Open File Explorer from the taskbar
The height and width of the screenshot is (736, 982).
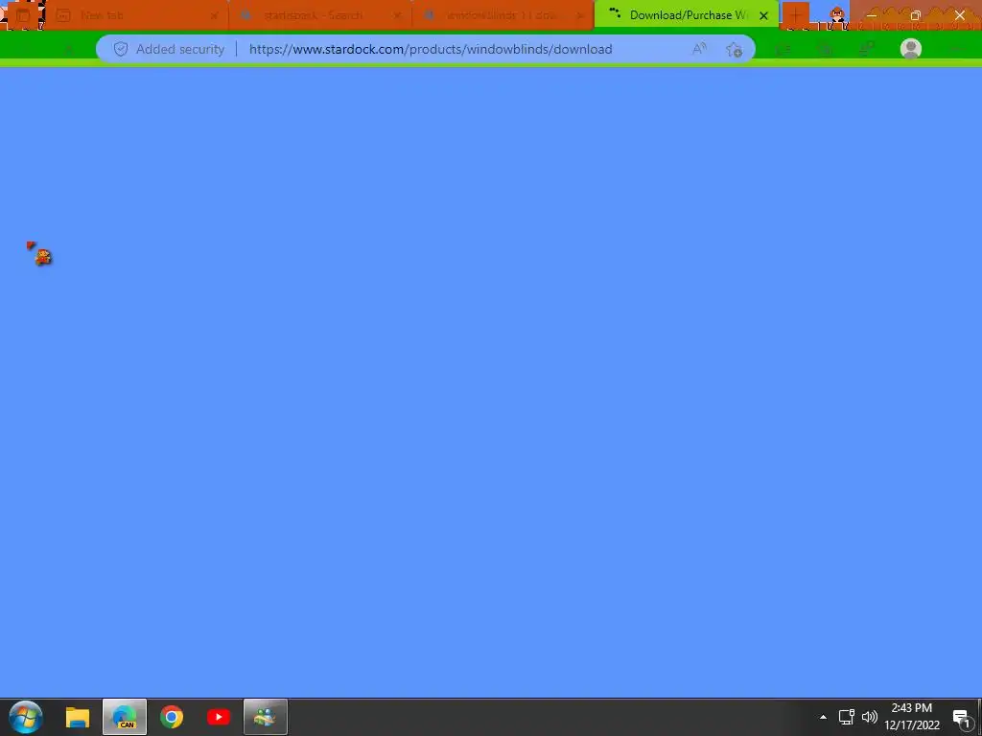tap(78, 717)
